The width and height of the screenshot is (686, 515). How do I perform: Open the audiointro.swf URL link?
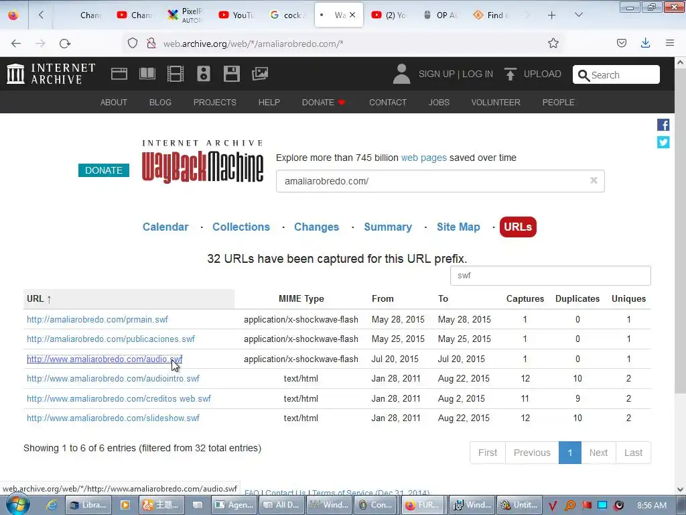click(x=113, y=378)
